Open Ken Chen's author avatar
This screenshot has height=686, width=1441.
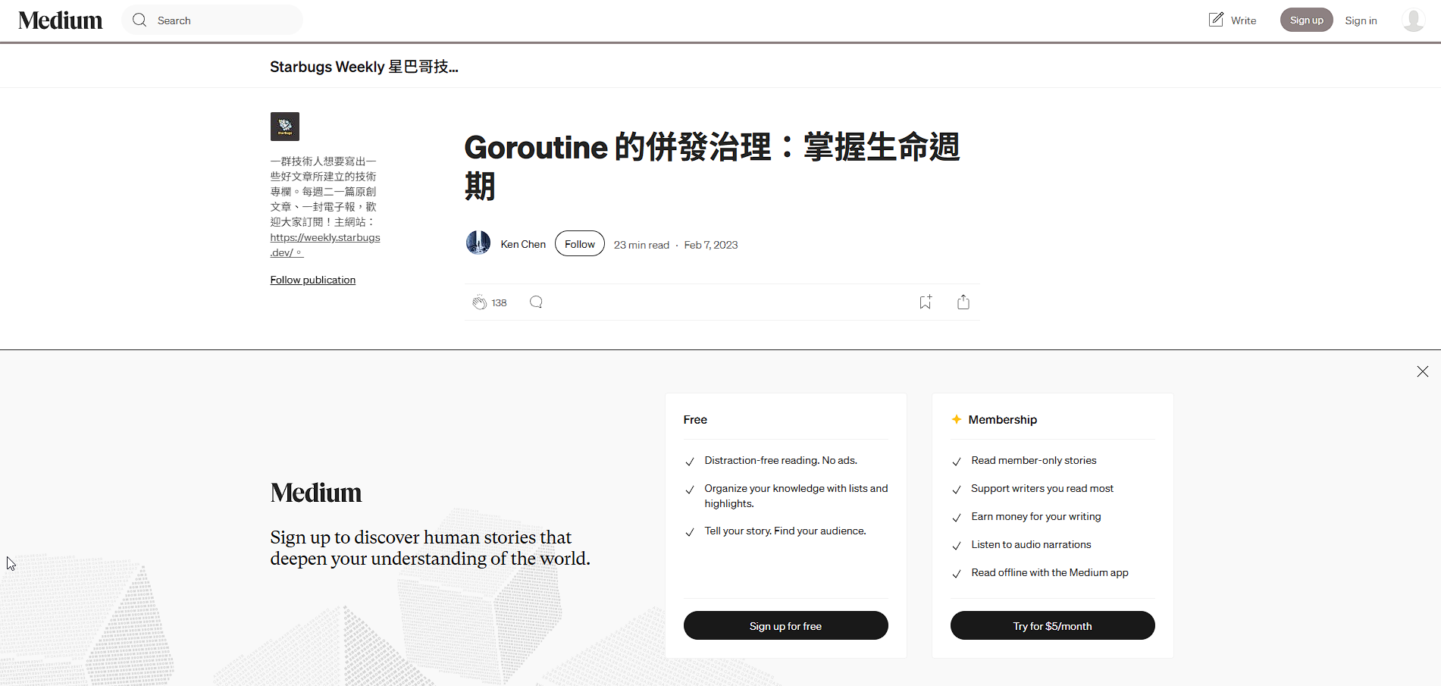478,243
